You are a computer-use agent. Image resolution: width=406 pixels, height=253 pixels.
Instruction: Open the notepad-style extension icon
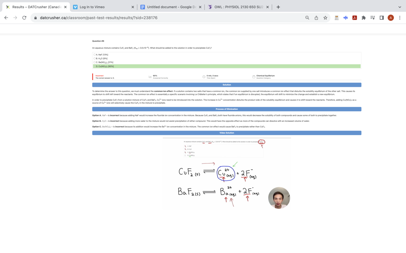pyautogui.click(x=336, y=18)
